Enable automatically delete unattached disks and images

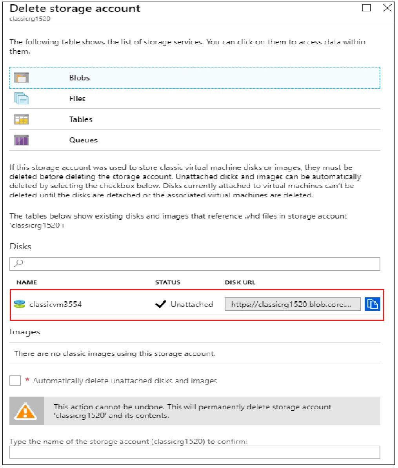click(15, 380)
